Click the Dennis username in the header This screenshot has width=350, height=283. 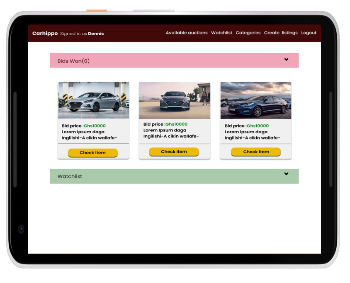[96, 34]
